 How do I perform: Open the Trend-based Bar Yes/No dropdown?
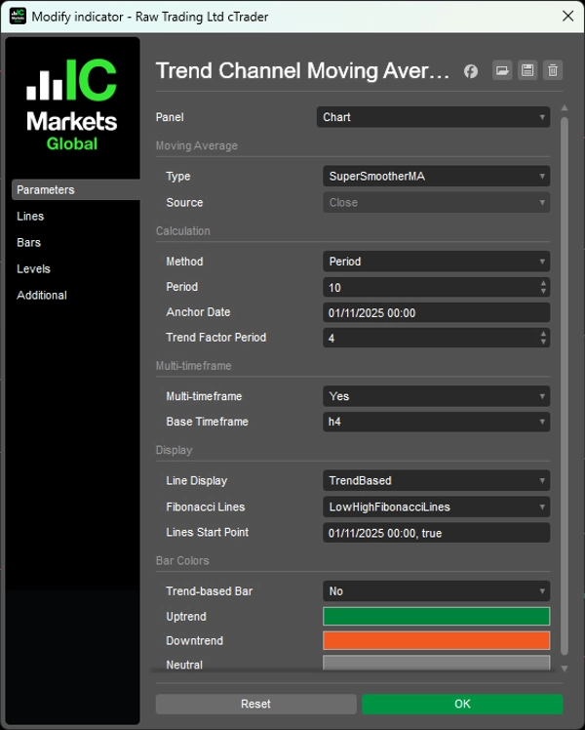(436, 591)
